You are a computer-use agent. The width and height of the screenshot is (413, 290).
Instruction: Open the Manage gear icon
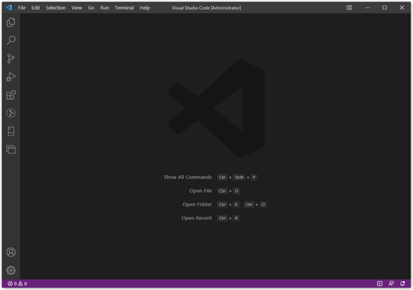[10, 271]
